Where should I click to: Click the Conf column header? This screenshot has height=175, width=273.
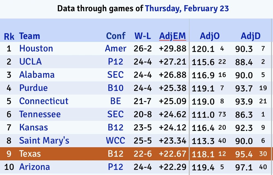point(116,36)
